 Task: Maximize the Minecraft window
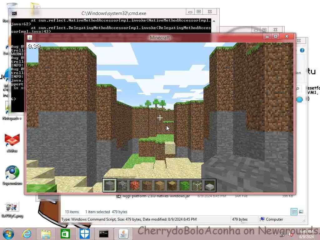point(276,36)
